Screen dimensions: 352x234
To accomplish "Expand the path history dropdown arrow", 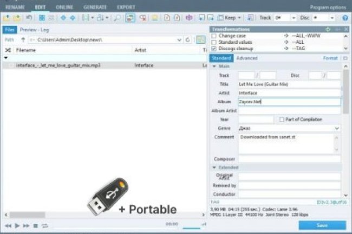I will tap(179, 40).
